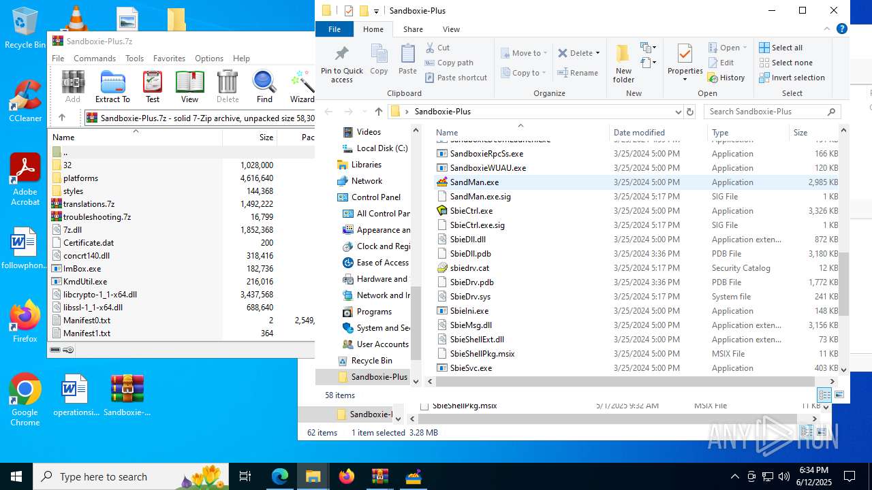Screen dimensions: 872x490
Task: Click the Find icon in WinRAR toolbar
Action: [x=264, y=86]
